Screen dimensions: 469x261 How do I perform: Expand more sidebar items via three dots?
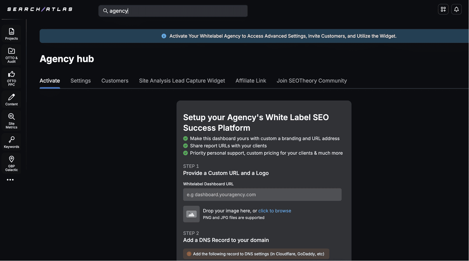tap(10, 180)
